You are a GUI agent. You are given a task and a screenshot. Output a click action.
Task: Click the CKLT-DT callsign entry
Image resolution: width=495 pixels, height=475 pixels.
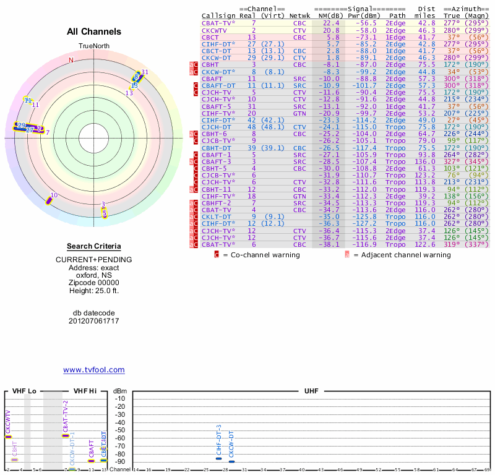point(216,216)
